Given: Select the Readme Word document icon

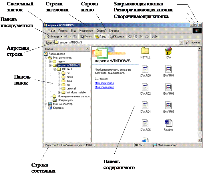Looking at the screenshot, I should pos(168,123).
